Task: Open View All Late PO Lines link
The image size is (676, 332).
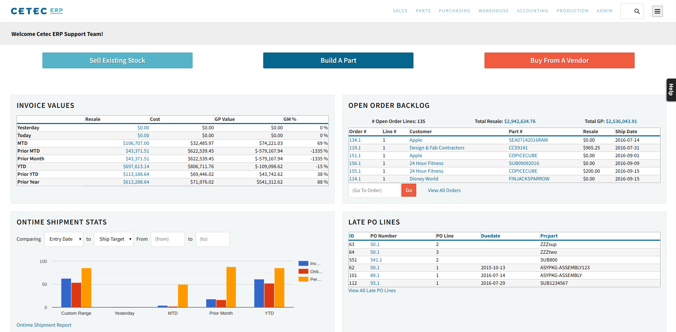Action: tap(372, 290)
